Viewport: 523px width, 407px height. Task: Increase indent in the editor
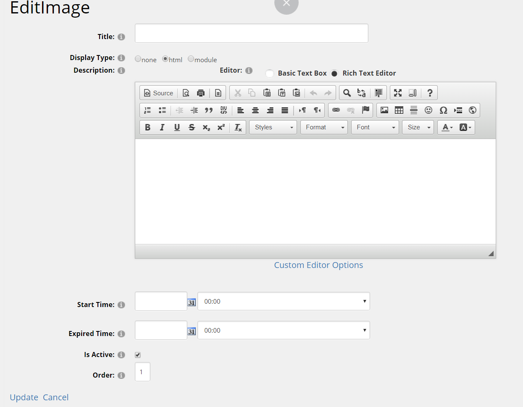[194, 110]
